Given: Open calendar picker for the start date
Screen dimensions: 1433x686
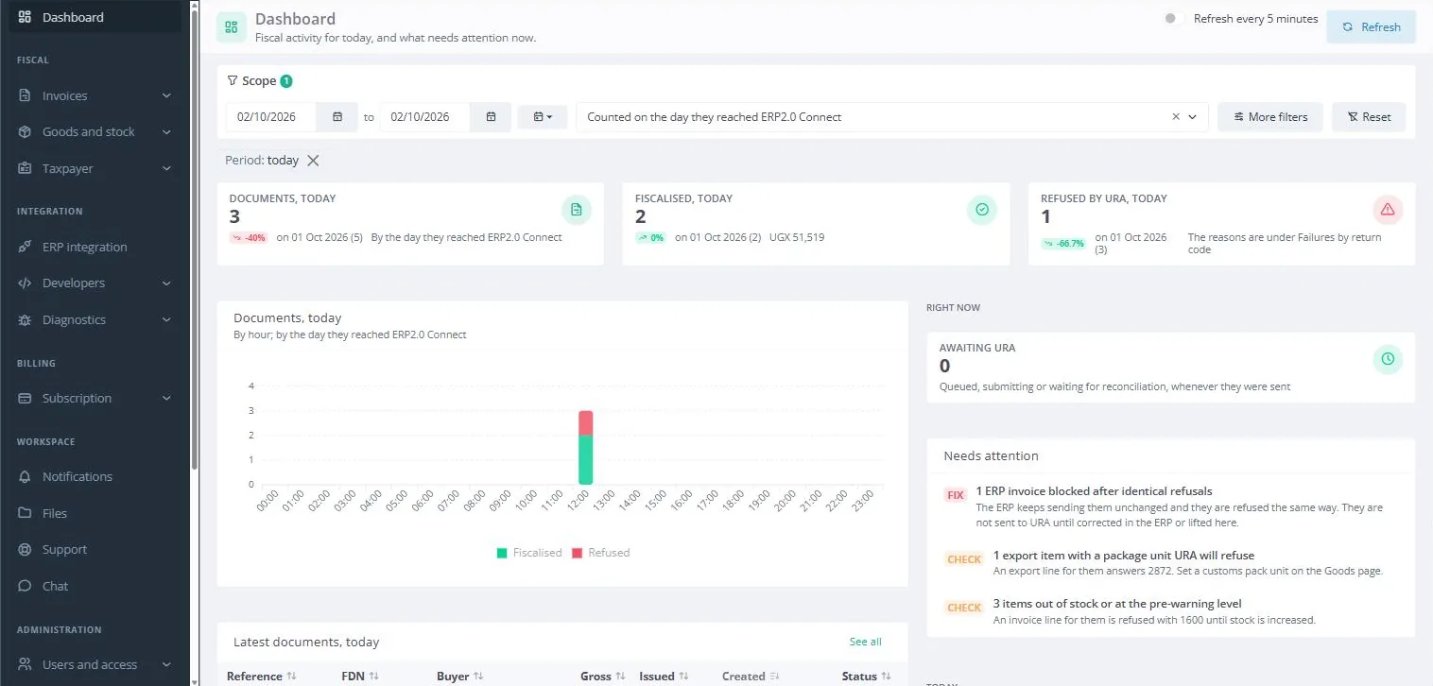Looking at the screenshot, I should point(337,117).
